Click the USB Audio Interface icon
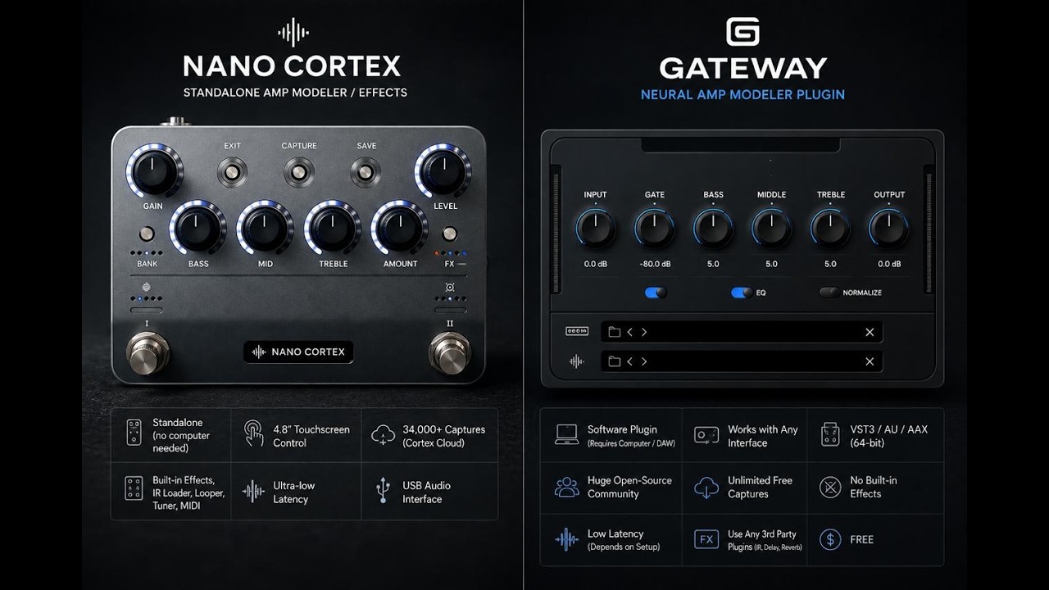Image resolution: width=1049 pixels, height=590 pixels. (383, 491)
